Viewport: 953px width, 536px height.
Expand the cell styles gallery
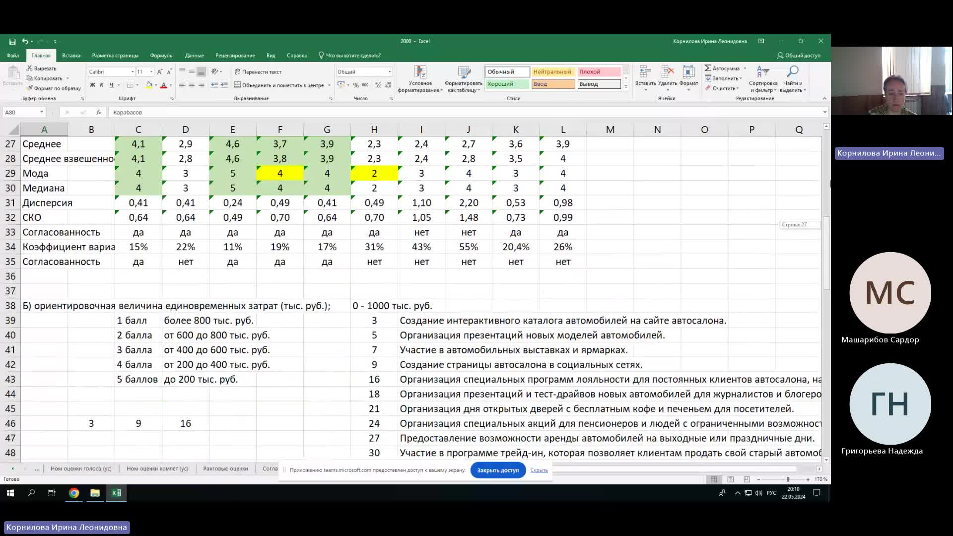(x=626, y=87)
